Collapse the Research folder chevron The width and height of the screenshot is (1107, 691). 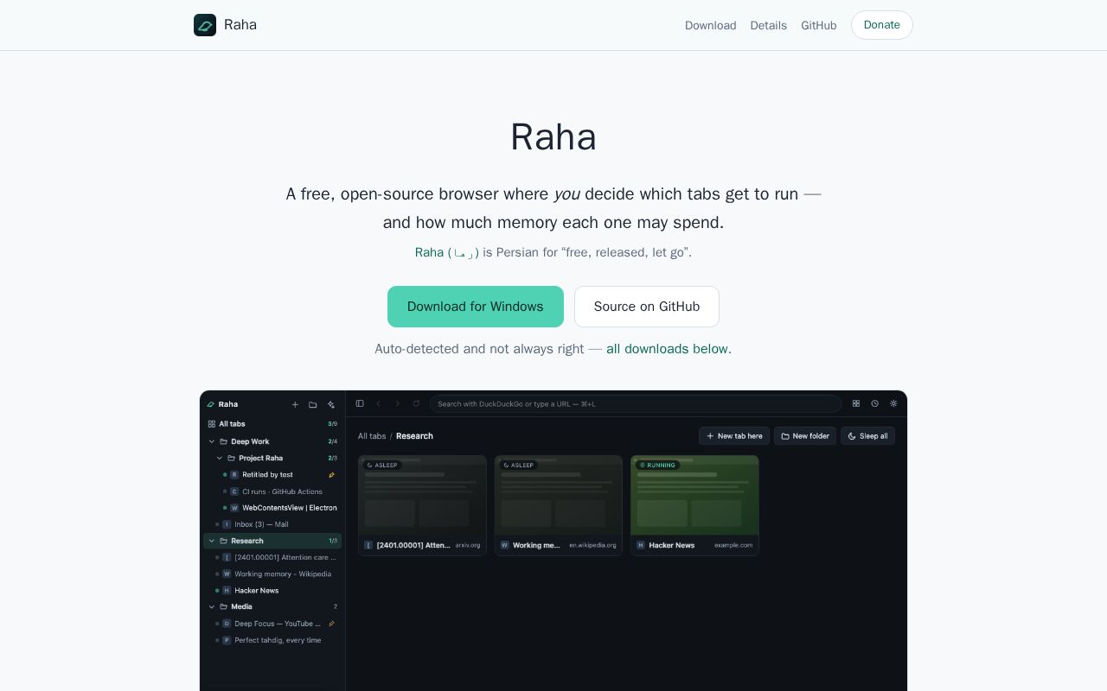coord(212,541)
